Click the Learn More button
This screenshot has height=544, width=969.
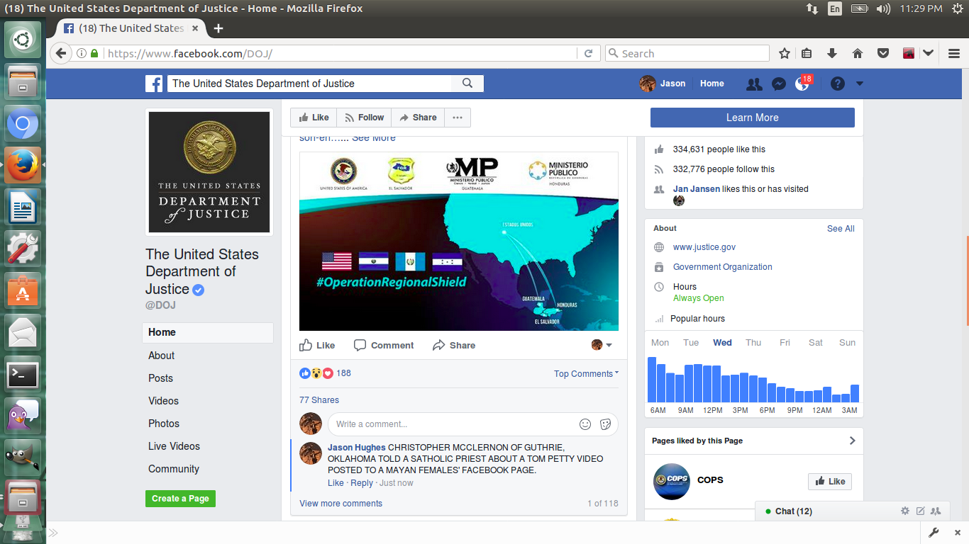click(x=752, y=118)
